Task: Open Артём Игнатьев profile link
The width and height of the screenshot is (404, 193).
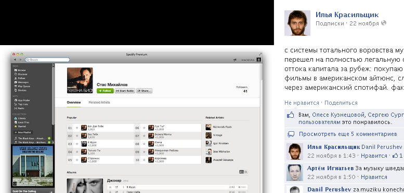Action: [x=330, y=168]
